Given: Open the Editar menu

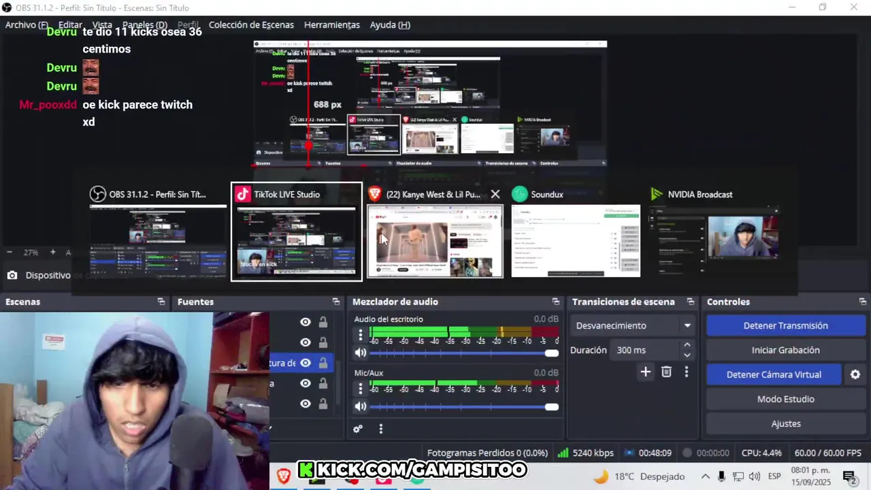Looking at the screenshot, I should click(70, 24).
